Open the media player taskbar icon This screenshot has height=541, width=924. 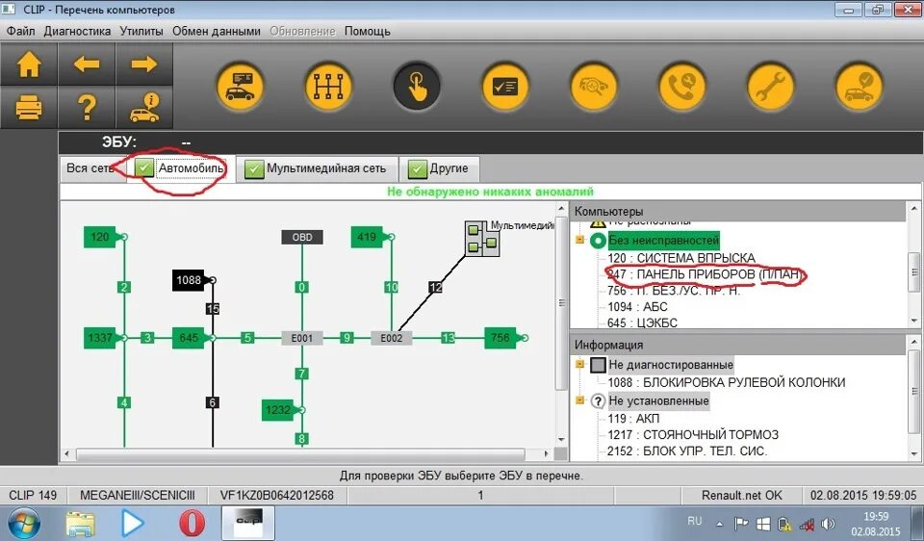coord(132,524)
